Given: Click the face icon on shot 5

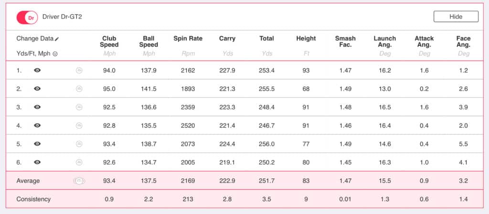Looking at the screenshot, I should [79, 144].
